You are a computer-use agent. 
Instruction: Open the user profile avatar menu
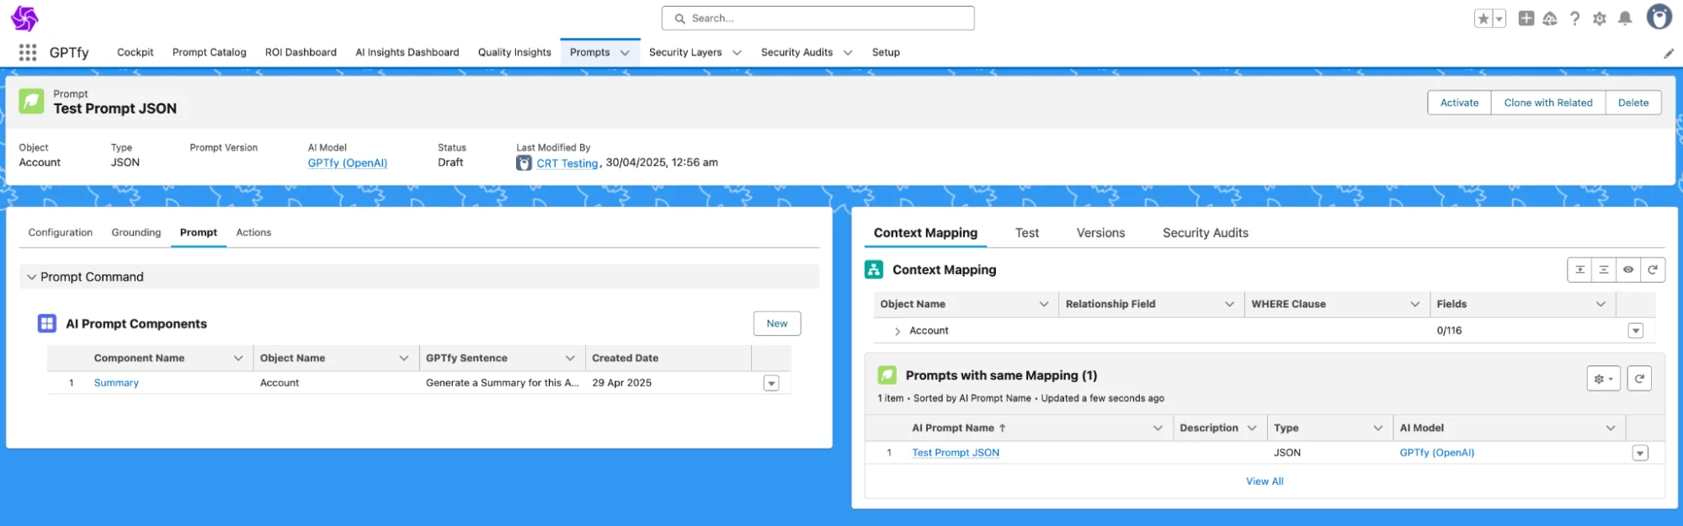click(x=1659, y=17)
